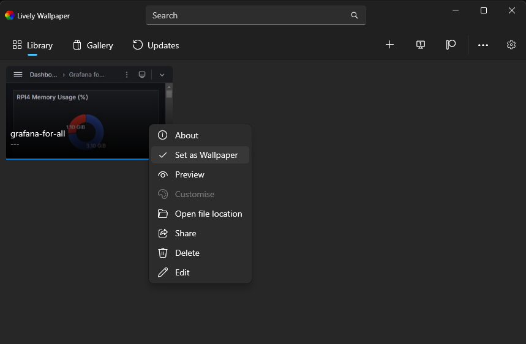This screenshot has height=344, width=526.
Task: Expand the chevron dropdown in the thumbnail header
Action: 162,75
